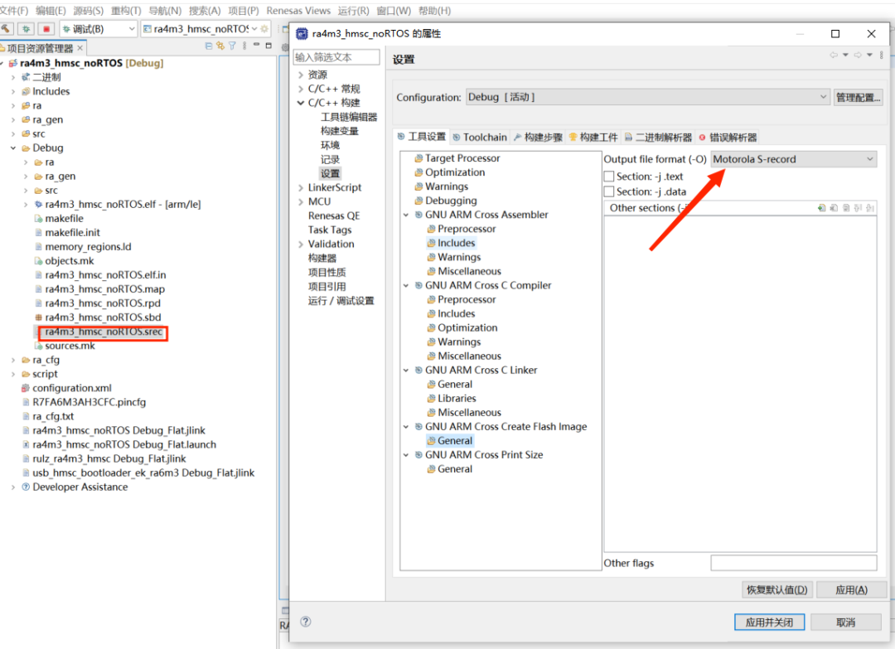This screenshot has width=895, height=649.
Task: Open project explorer view menu dots
Action: [x=244, y=46]
